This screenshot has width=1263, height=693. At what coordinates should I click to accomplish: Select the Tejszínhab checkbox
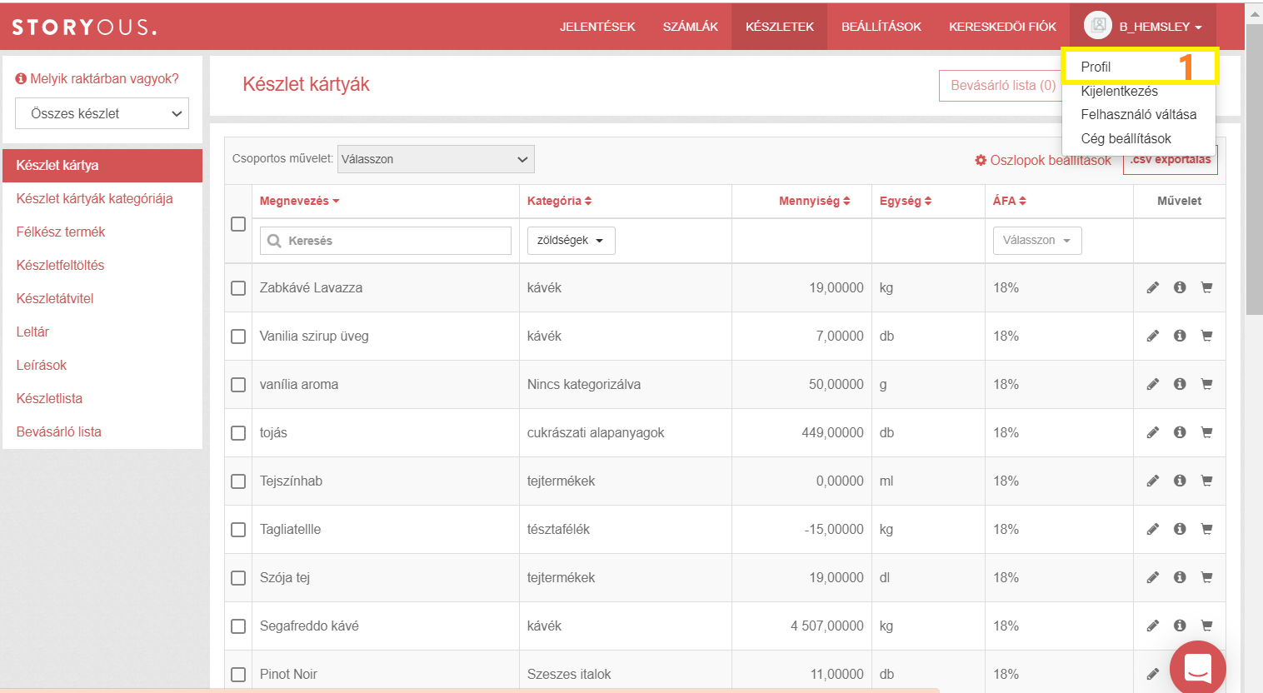pyautogui.click(x=238, y=481)
